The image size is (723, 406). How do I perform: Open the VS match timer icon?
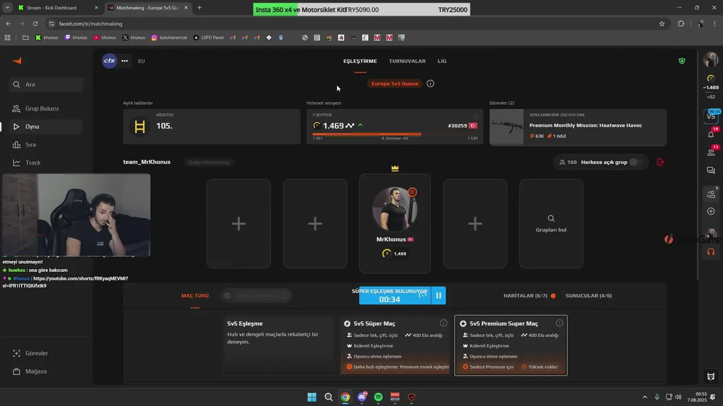(x=711, y=116)
